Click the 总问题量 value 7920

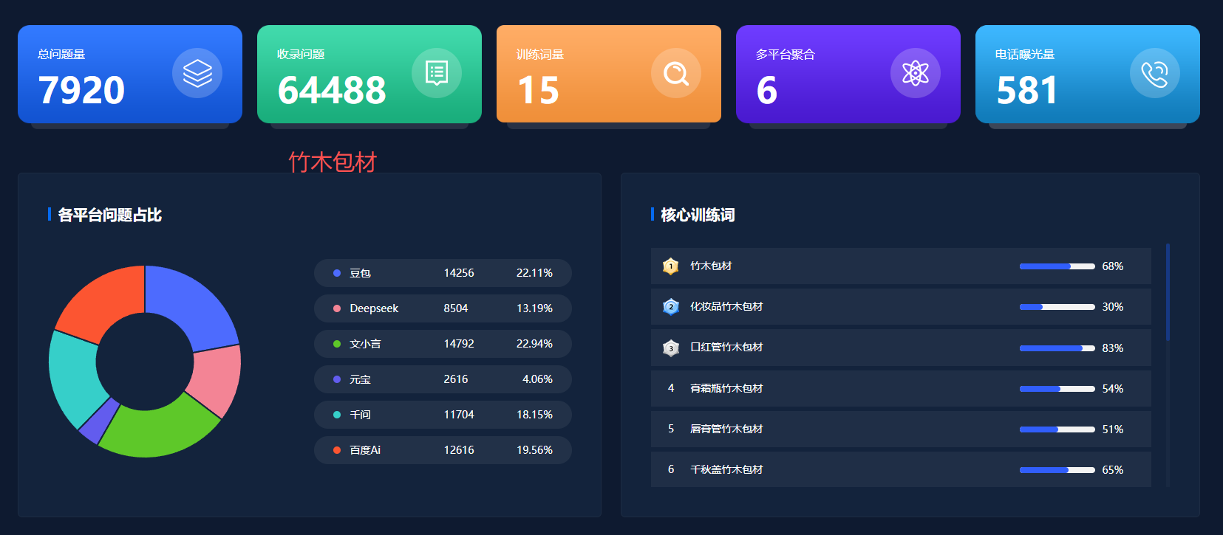point(81,90)
